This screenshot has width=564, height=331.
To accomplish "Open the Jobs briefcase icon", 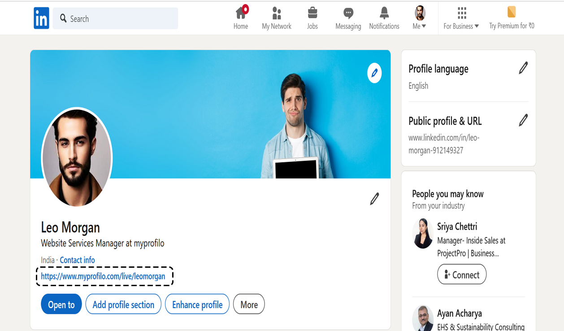I will [x=312, y=13].
